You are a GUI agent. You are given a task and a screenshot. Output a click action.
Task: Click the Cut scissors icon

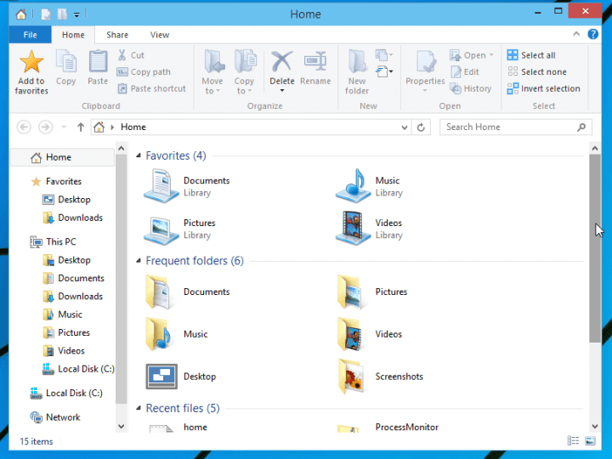coord(122,55)
